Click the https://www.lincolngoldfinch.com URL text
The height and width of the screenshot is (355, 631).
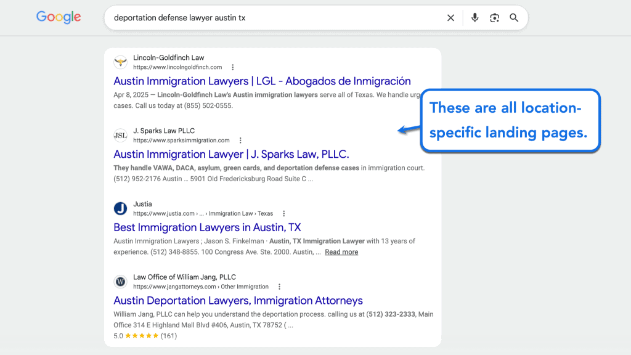click(177, 67)
